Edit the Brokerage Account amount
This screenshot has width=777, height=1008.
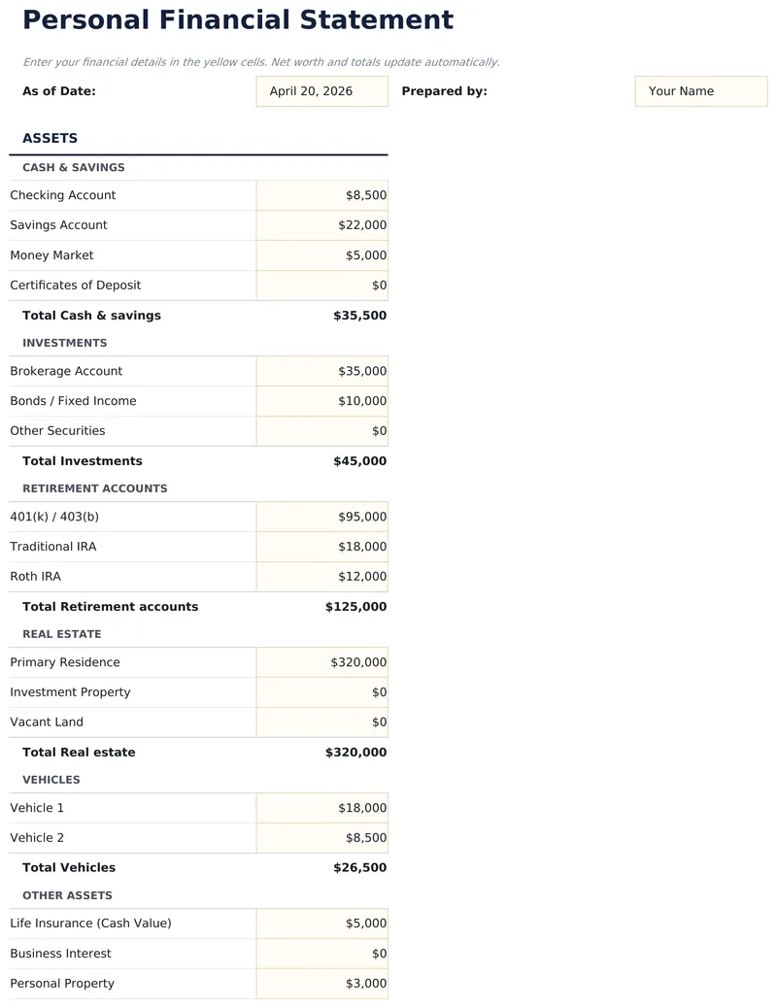(321, 370)
